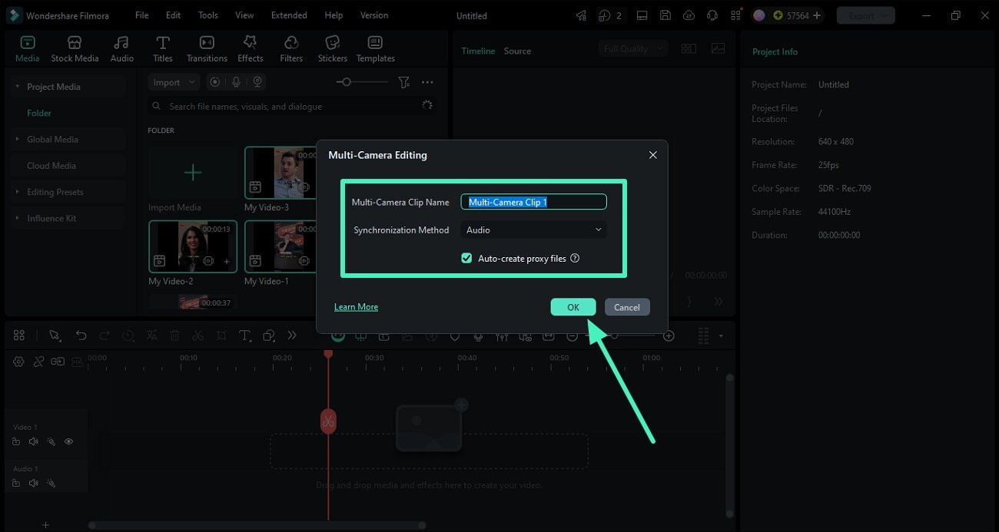Image resolution: width=999 pixels, height=532 pixels.
Task: Open the Learn More link
Action: coord(356,307)
